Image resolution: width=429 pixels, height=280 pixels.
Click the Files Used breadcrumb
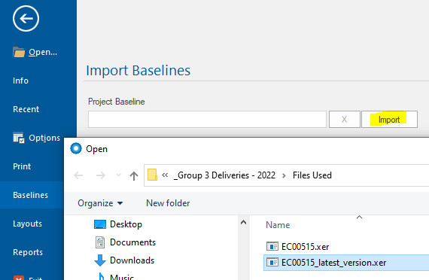[x=312, y=175]
